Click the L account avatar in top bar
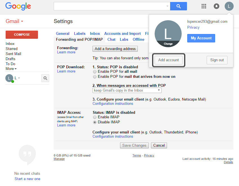This screenshot has height=186, width=239. pyautogui.click(x=229, y=6)
